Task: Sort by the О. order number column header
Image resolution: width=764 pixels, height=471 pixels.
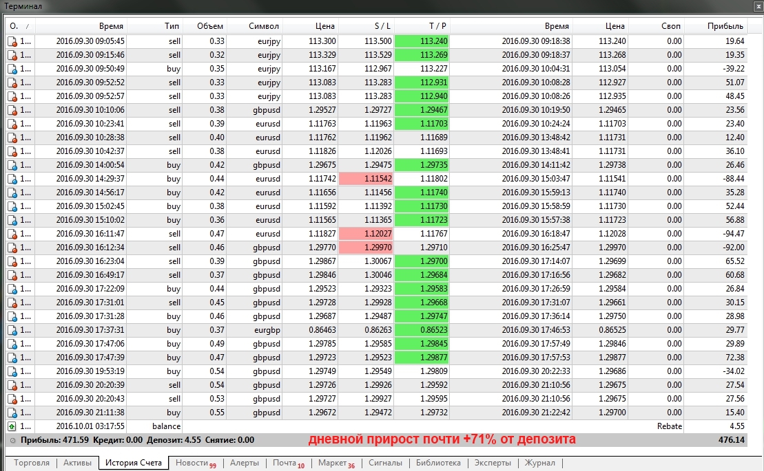Action: tap(20, 26)
